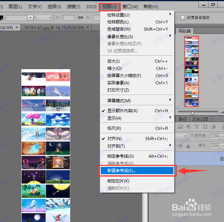Uncheck 显示额外内容(X)
This screenshot has width=224, height=222.
point(137,111)
